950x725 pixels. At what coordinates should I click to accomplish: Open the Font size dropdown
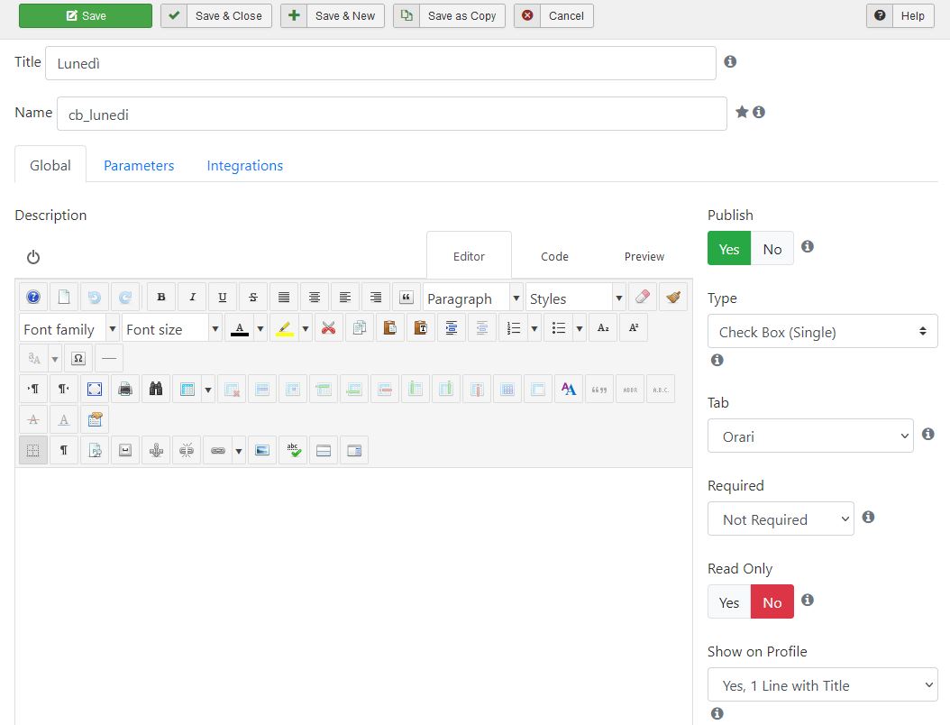point(171,328)
